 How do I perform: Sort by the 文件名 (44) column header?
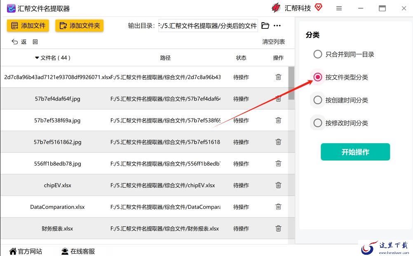pyautogui.click(x=53, y=58)
